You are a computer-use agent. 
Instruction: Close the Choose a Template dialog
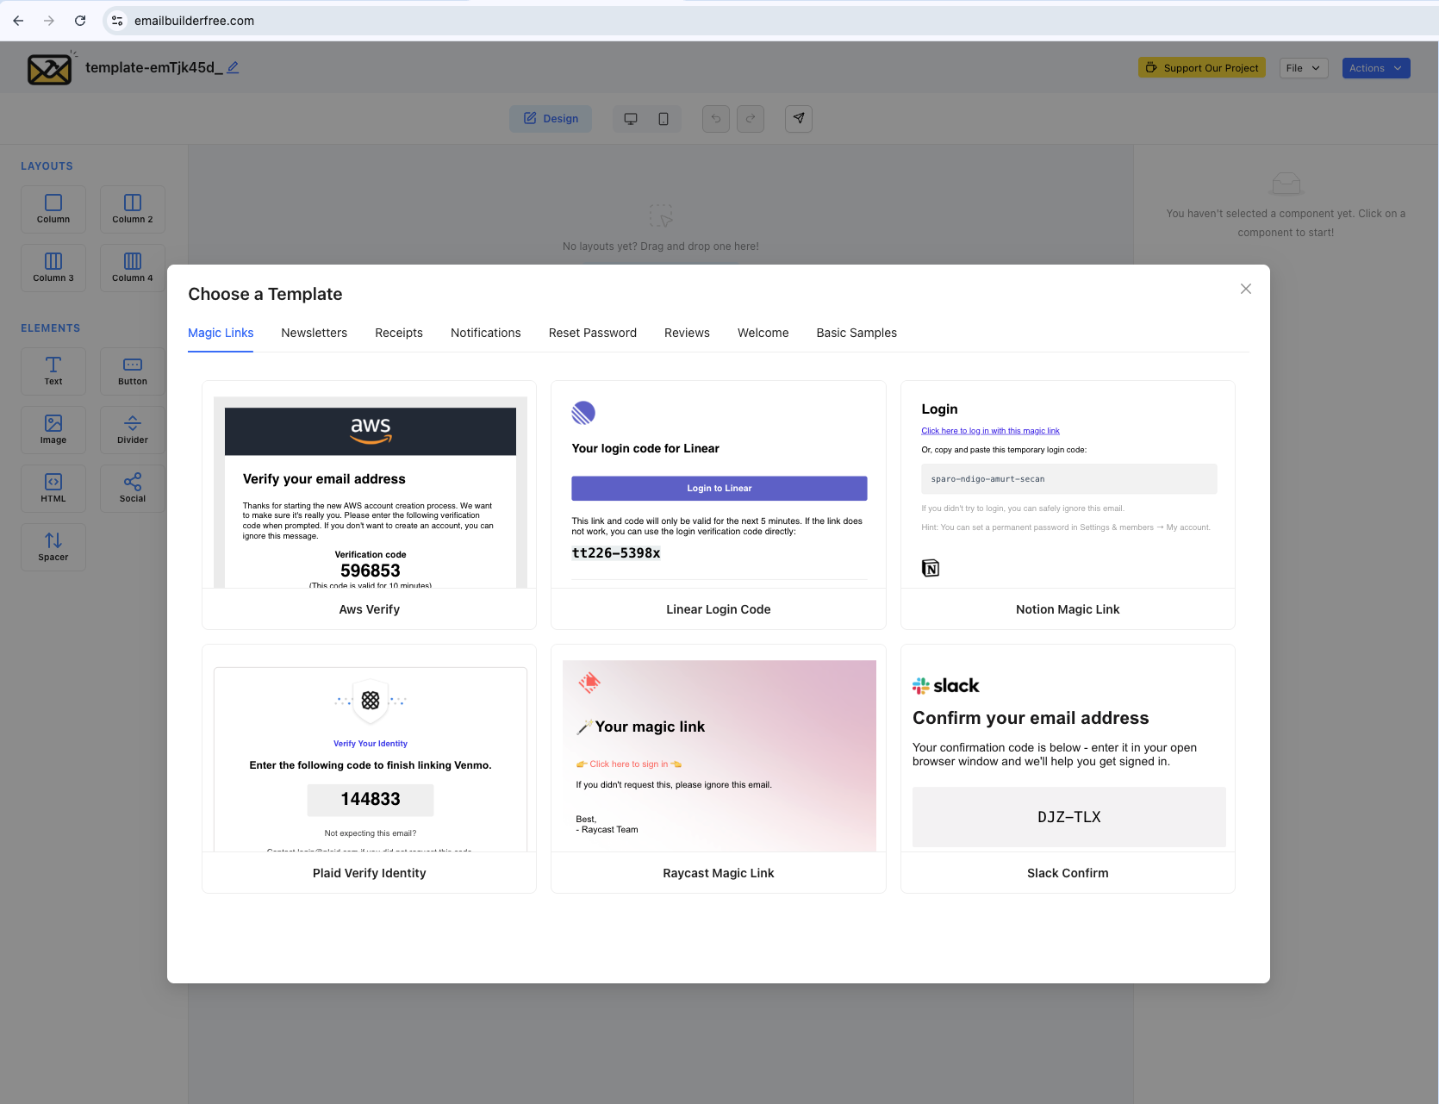coord(1245,289)
